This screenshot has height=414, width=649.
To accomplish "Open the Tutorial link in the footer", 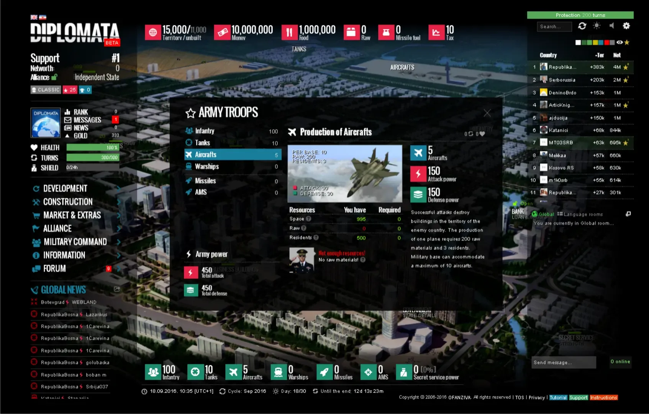I will pyautogui.click(x=558, y=398).
